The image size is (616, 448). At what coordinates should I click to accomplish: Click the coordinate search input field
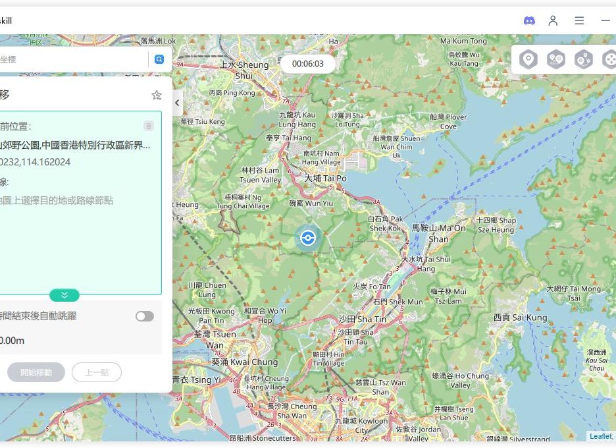coord(72,59)
